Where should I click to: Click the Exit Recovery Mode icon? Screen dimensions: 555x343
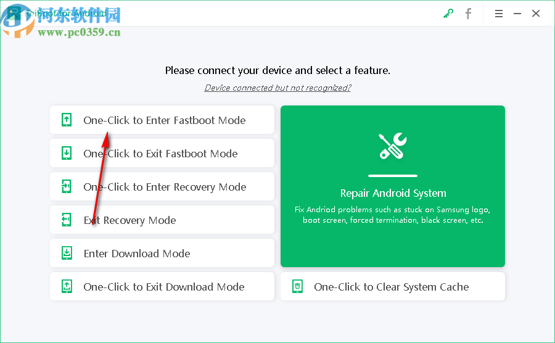point(67,220)
